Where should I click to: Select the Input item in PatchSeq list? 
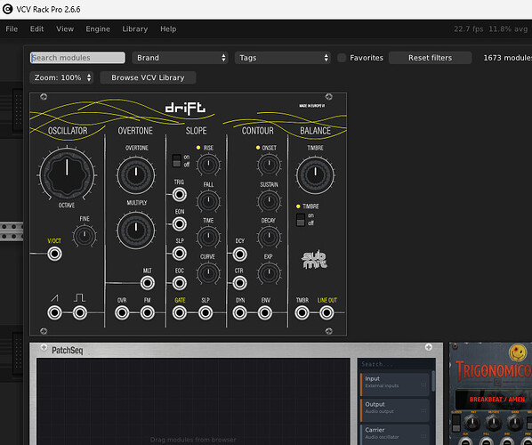(x=395, y=384)
